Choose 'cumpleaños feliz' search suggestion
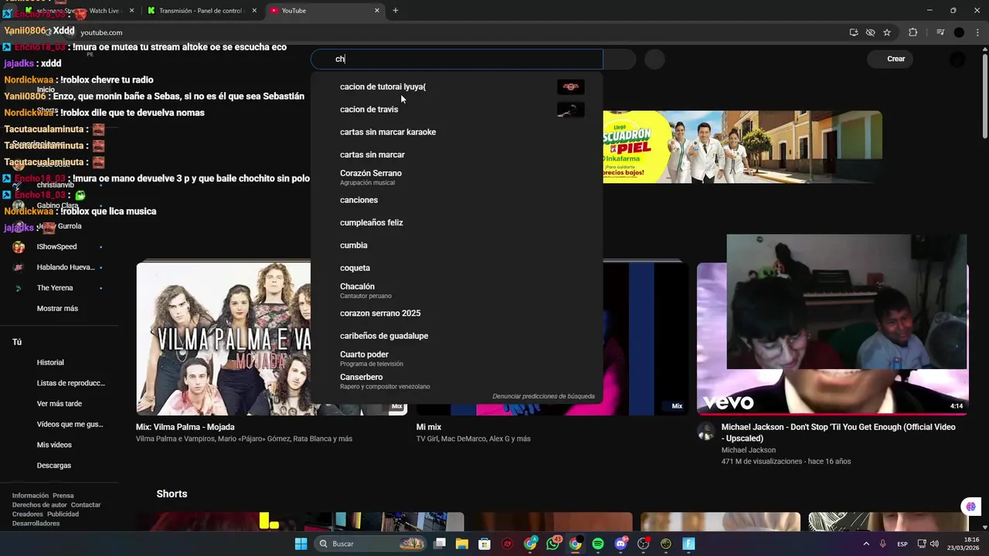Viewport: 989px width, 556px height. pos(457,222)
